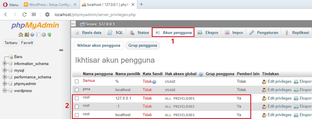Reload the navigation panel green icon
The width and height of the screenshot is (312, 119).
(x=49, y=35)
